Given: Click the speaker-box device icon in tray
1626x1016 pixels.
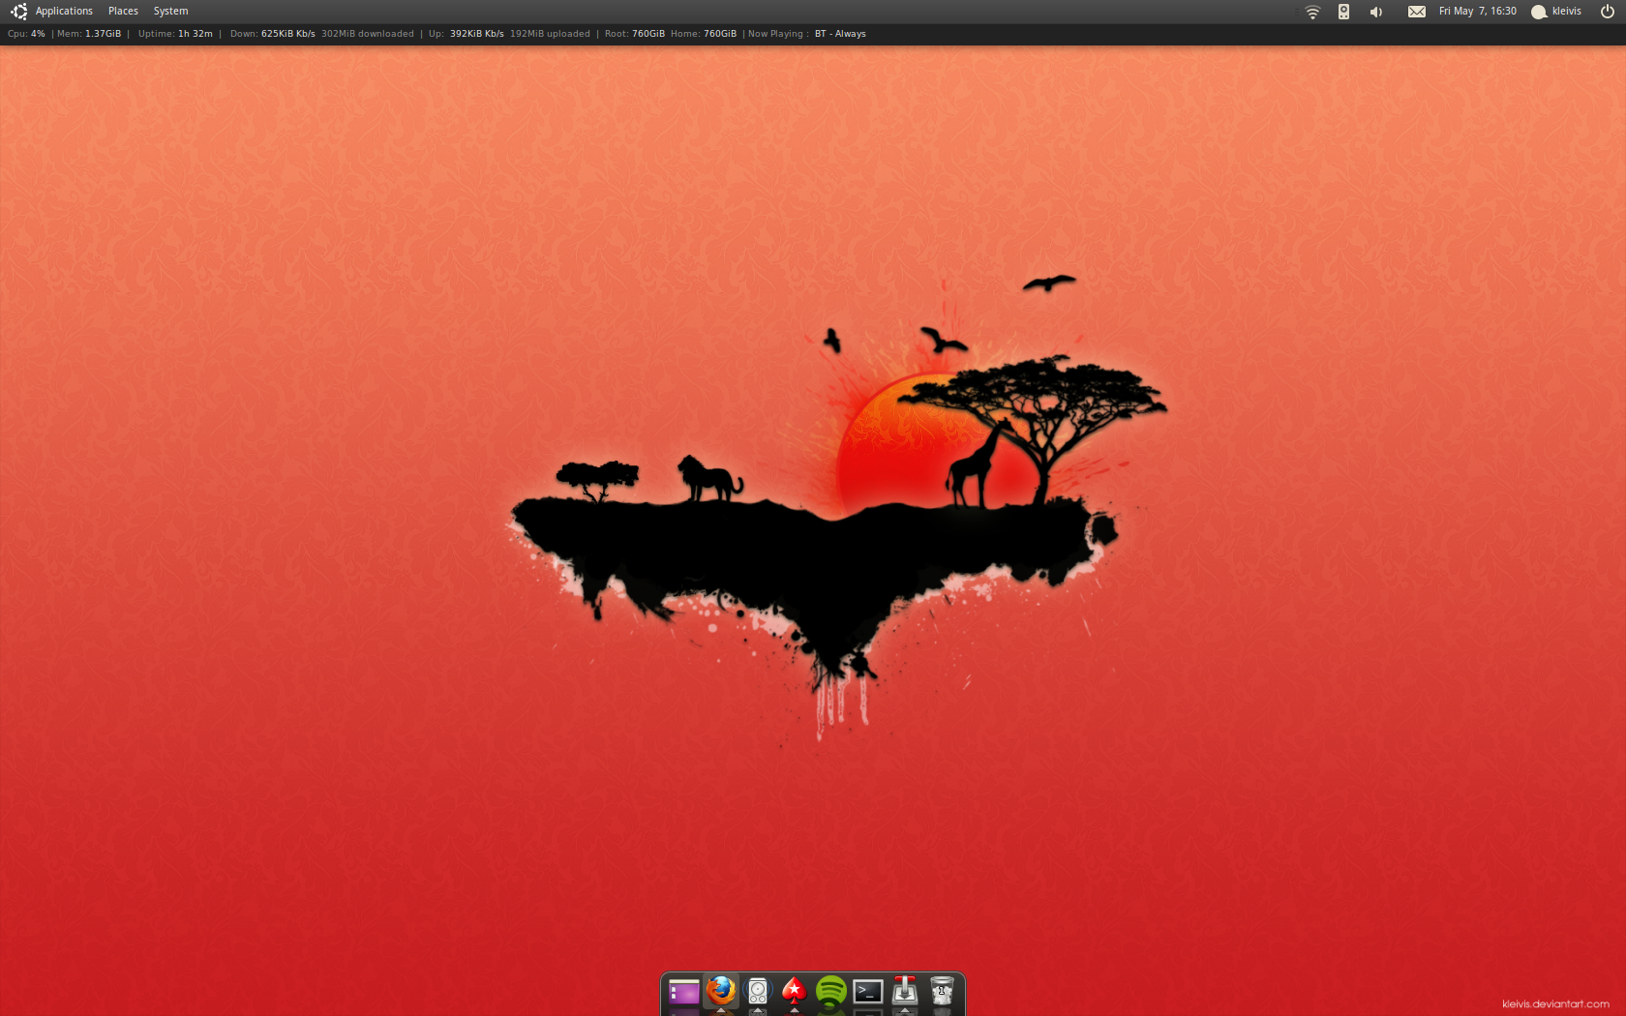Looking at the screenshot, I should [1343, 12].
